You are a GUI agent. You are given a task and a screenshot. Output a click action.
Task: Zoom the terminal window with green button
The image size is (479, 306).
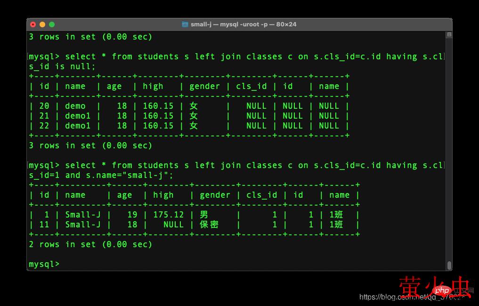tap(52, 24)
